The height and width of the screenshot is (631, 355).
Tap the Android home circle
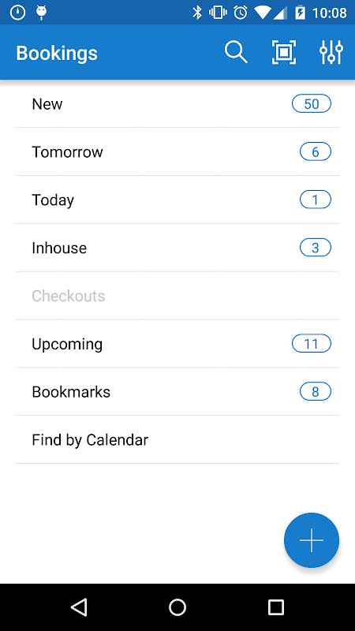[177, 607]
